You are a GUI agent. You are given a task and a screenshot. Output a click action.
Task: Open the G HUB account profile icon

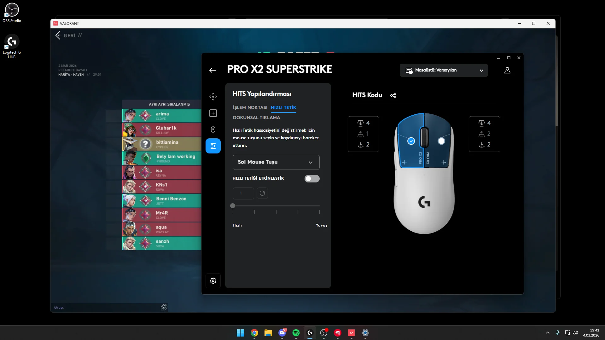point(507,70)
